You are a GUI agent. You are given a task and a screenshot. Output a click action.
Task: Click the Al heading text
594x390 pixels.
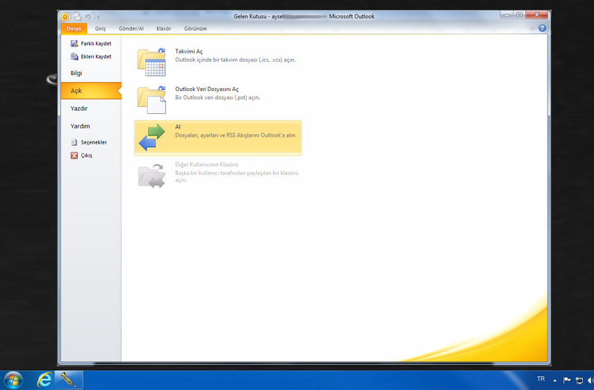click(178, 127)
